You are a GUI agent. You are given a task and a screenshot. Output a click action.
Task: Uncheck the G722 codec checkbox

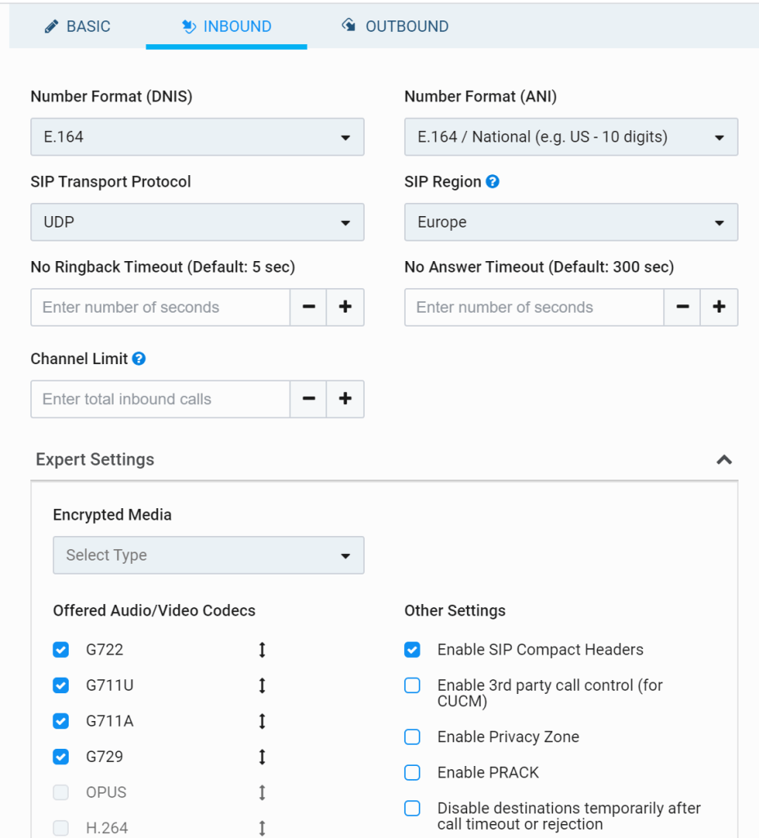pos(61,650)
